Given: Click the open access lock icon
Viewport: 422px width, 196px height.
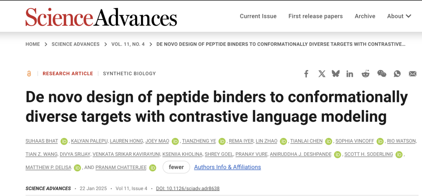Looking at the screenshot, I should (x=29, y=74).
